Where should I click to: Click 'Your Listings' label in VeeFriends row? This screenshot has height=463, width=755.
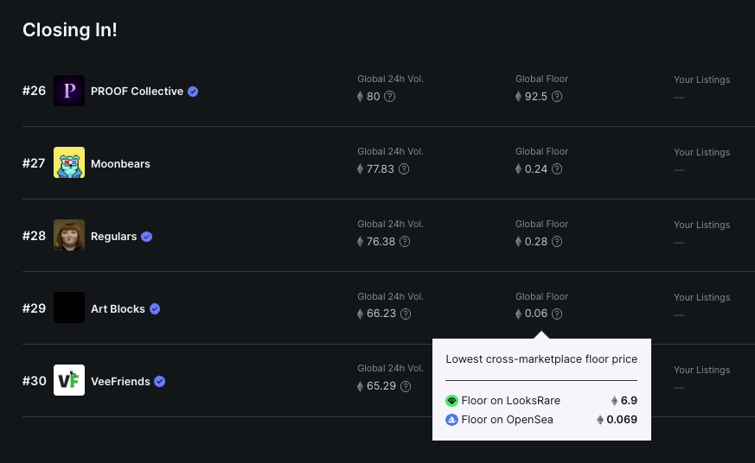[701, 371]
